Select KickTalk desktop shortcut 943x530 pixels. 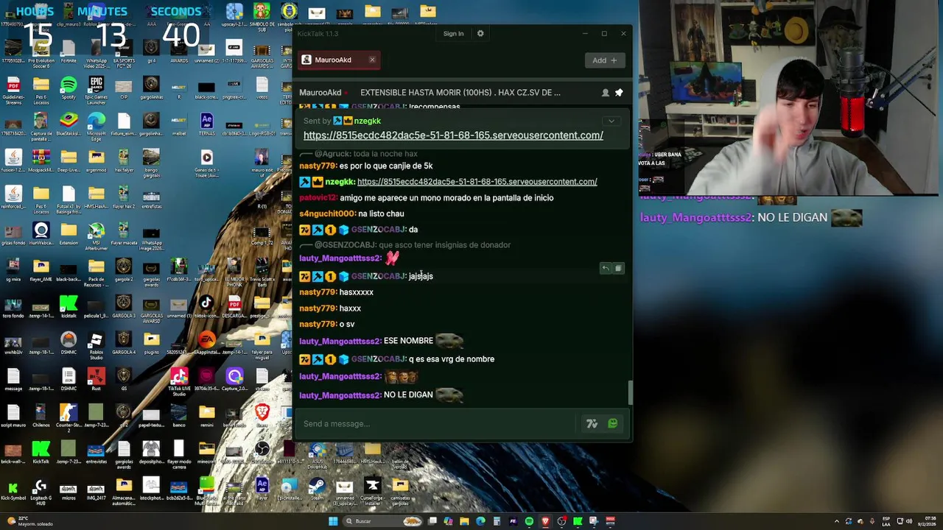coord(41,453)
